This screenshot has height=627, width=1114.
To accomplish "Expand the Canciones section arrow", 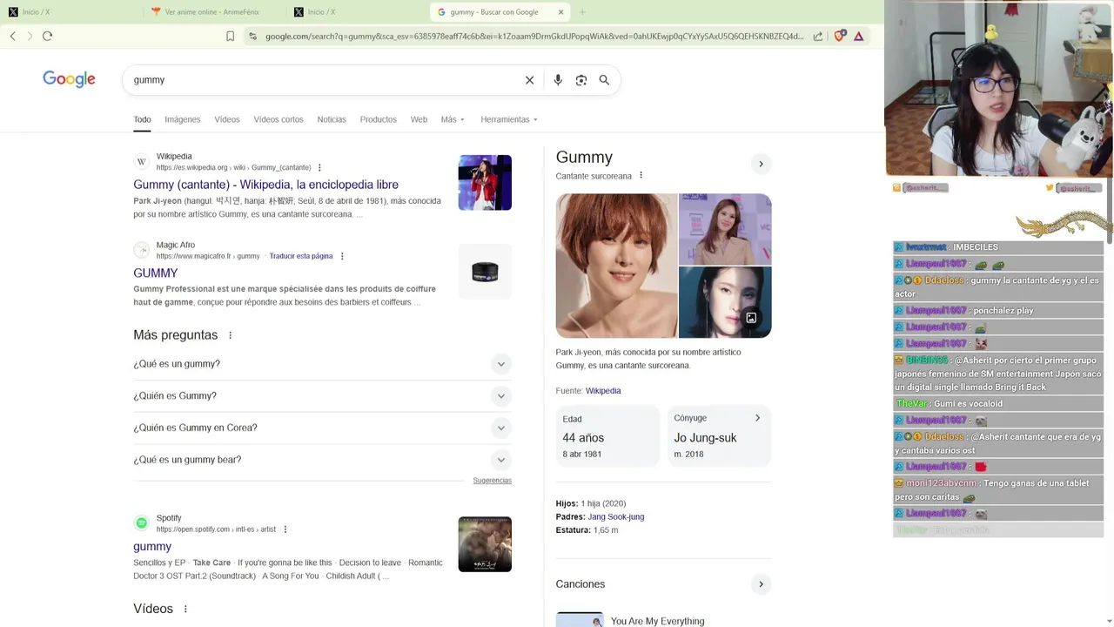I will click(x=761, y=584).
